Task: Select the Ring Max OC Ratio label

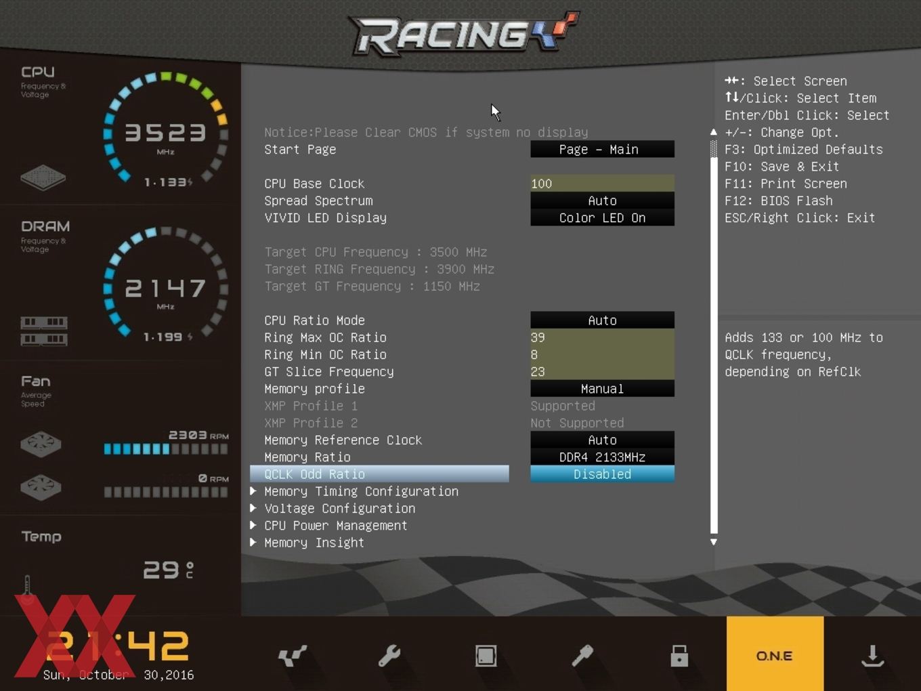Action: (325, 337)
